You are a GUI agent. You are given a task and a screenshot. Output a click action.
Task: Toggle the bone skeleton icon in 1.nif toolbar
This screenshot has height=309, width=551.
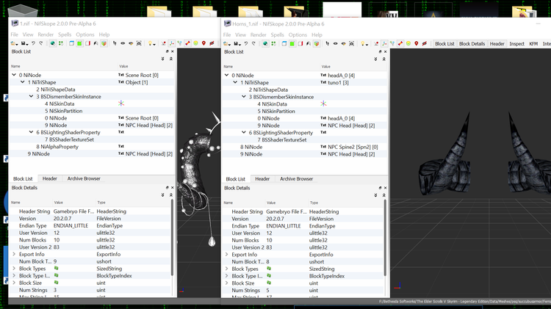[187, 43]
